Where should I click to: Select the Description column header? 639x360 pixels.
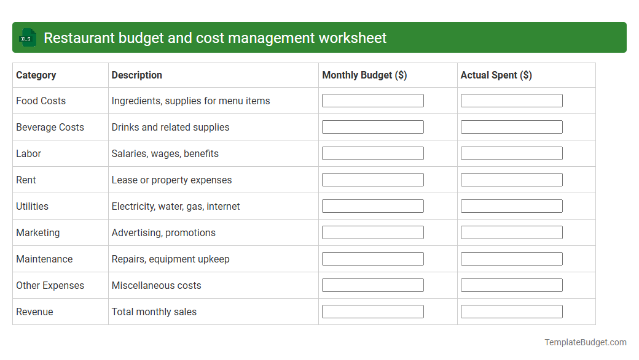[x=137, y=75]
